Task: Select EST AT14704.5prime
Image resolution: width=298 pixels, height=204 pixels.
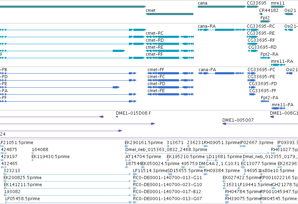Action: pos(128,160)
